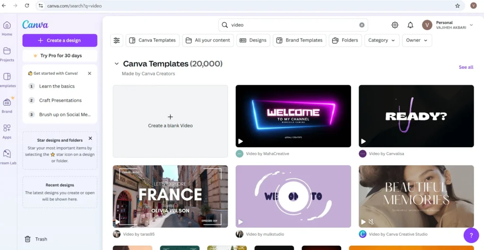484x250 pixels.
Task: Select the All your content tab
Action: 208,41
